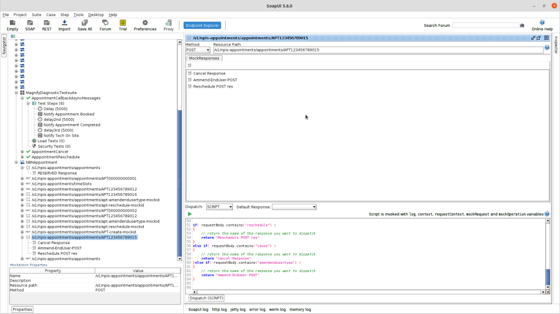Run the dispatch script with green play icon
The image size is (560, 314).
pyautogui.click(x=189, y=214)
